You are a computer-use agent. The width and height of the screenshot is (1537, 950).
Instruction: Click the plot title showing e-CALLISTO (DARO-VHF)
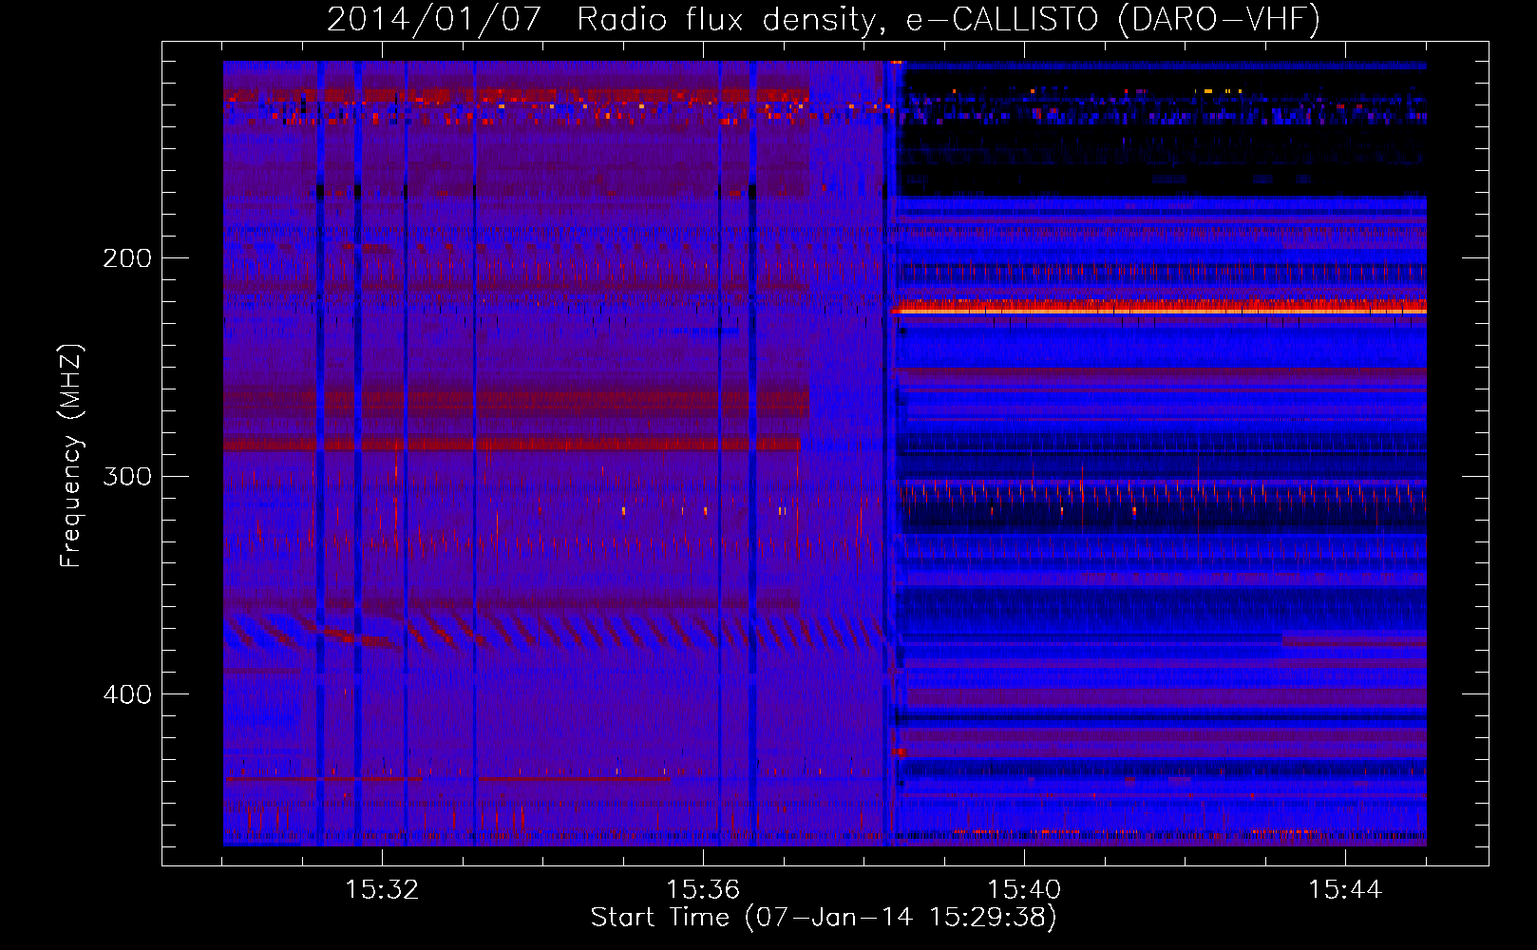[824, 19]
